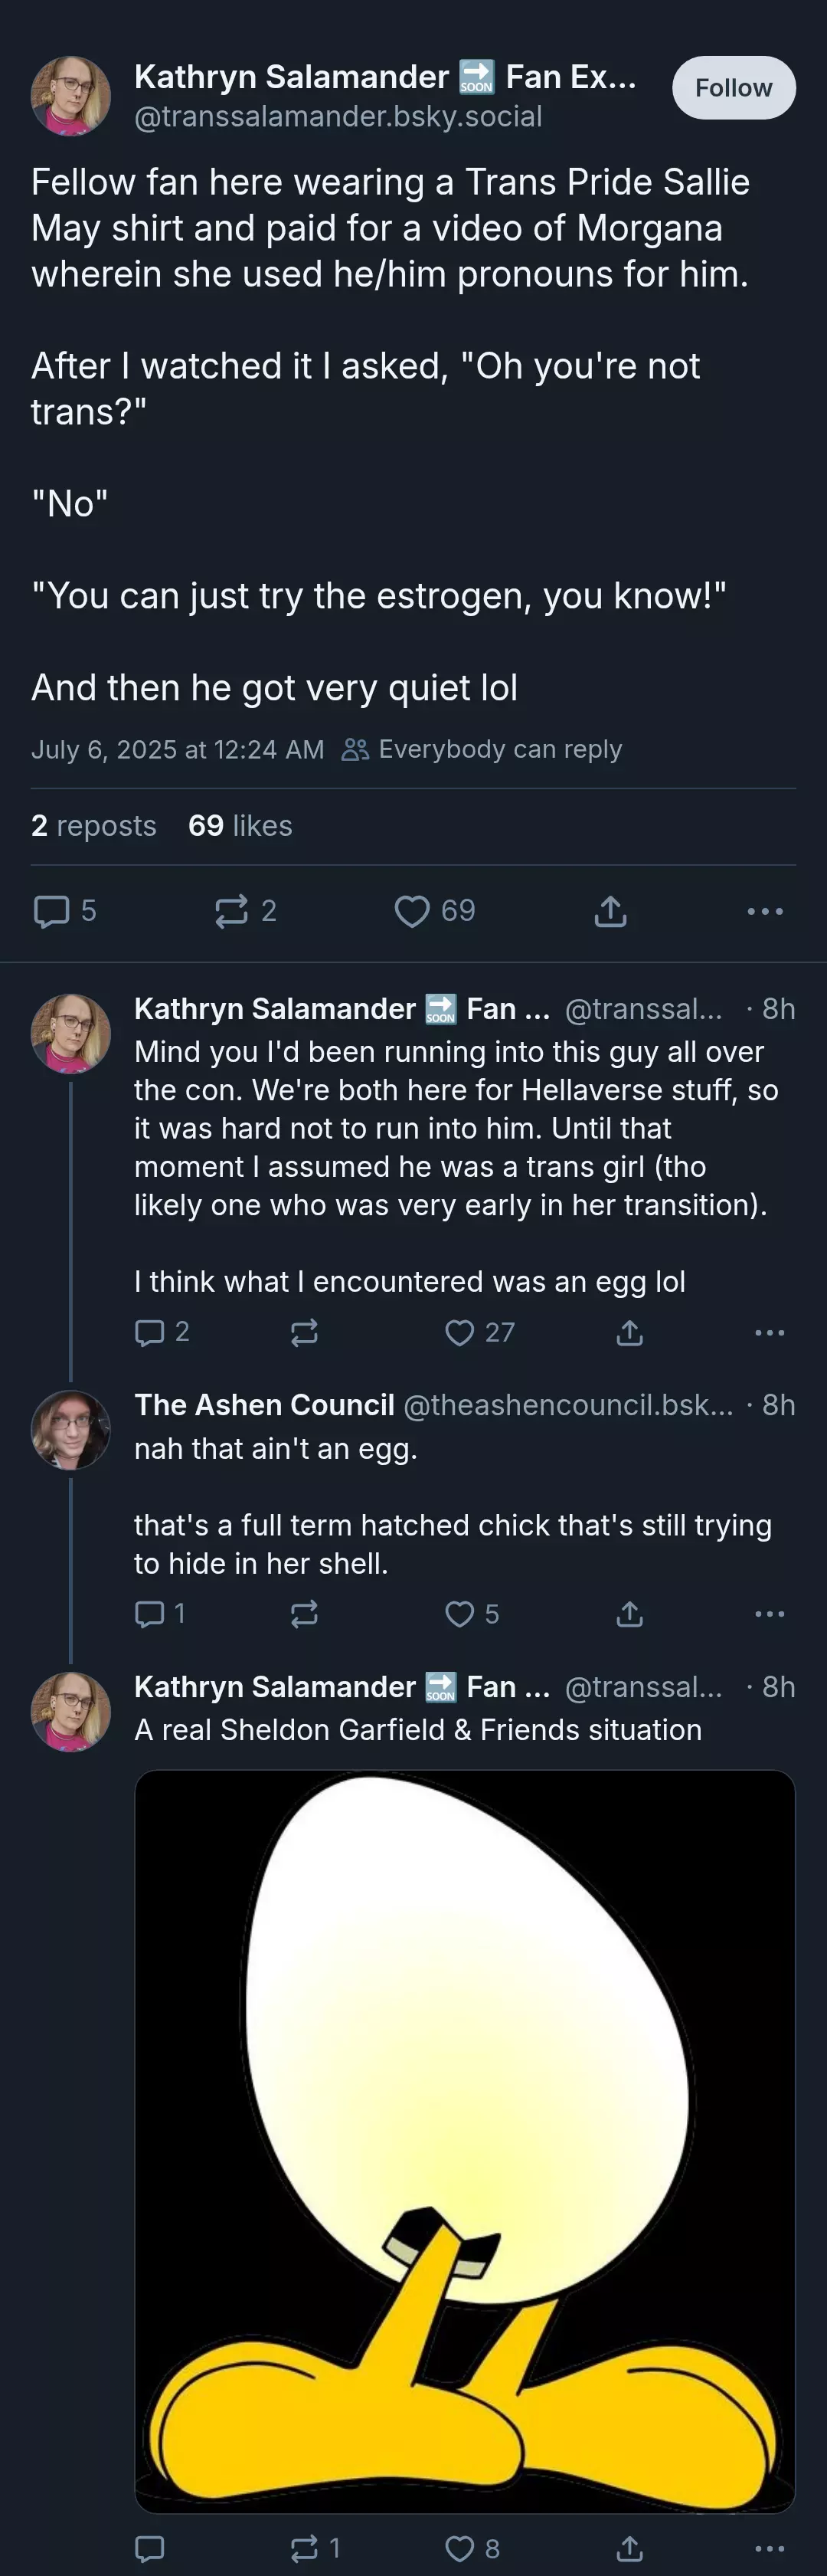Reply to The Ashen Council's comment

(149, 1614)
